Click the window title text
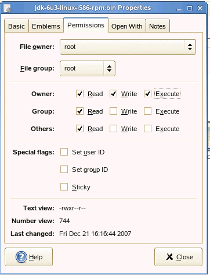 93,8
